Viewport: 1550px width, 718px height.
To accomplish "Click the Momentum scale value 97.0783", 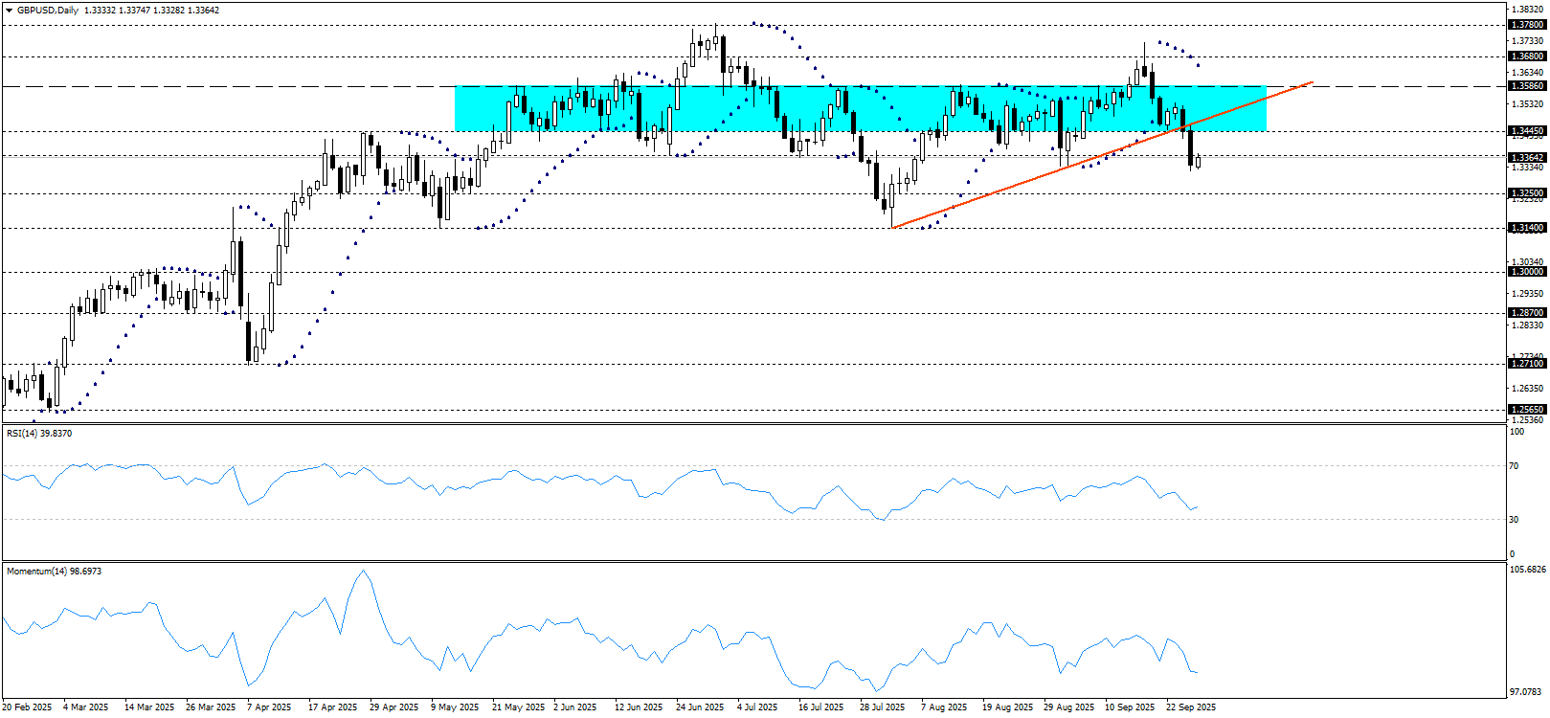I will (1527, 691).
